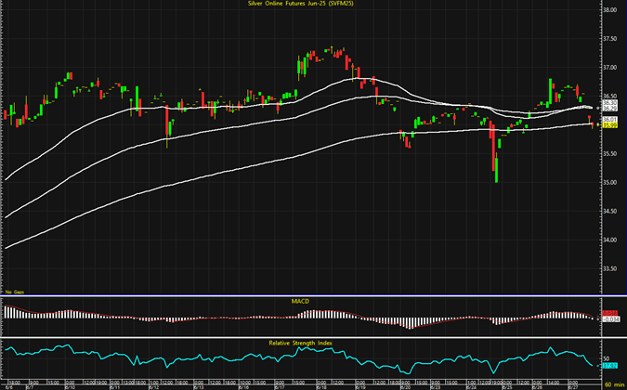Click the 38.00 price axis label
The height and width of the screenshot is (390, 627).
(610, 10)
